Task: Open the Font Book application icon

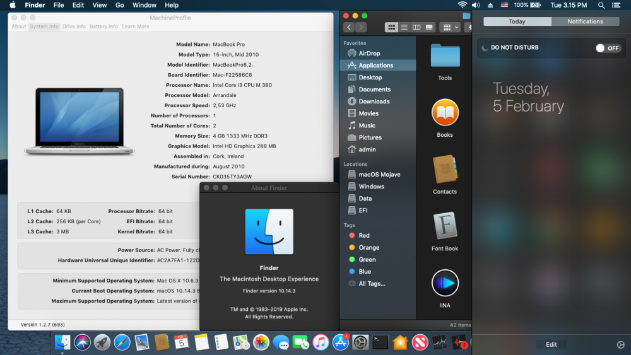Action: [x=445, y=226]
